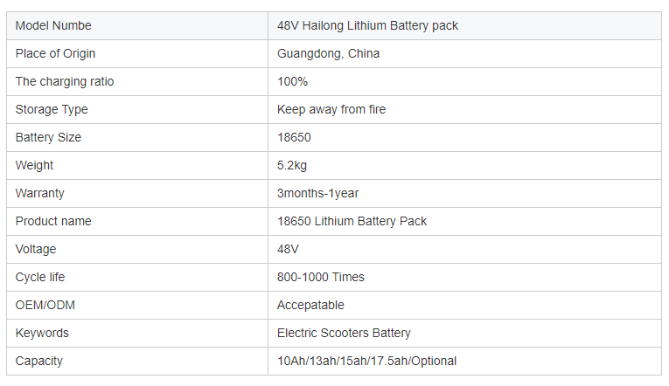Click the '100%' charging ratio value
669x386 pixels.
pos(292,81)
